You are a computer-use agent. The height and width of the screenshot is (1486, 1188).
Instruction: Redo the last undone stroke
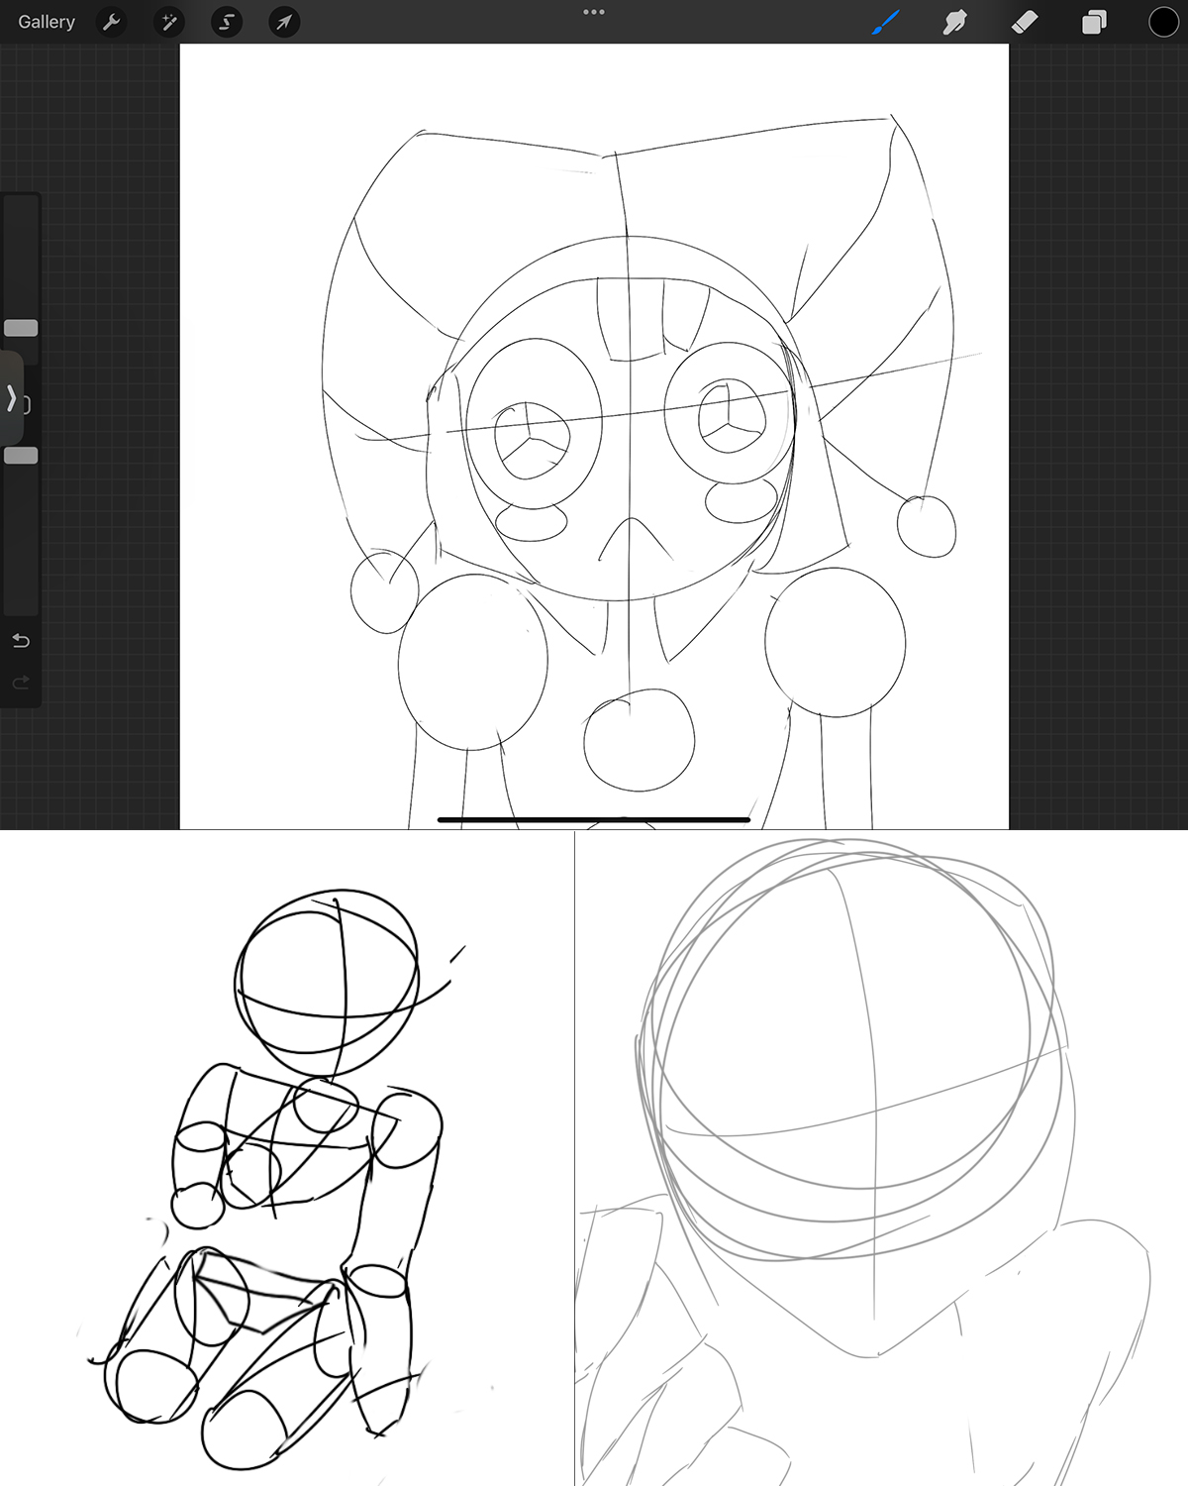point(21,683)
